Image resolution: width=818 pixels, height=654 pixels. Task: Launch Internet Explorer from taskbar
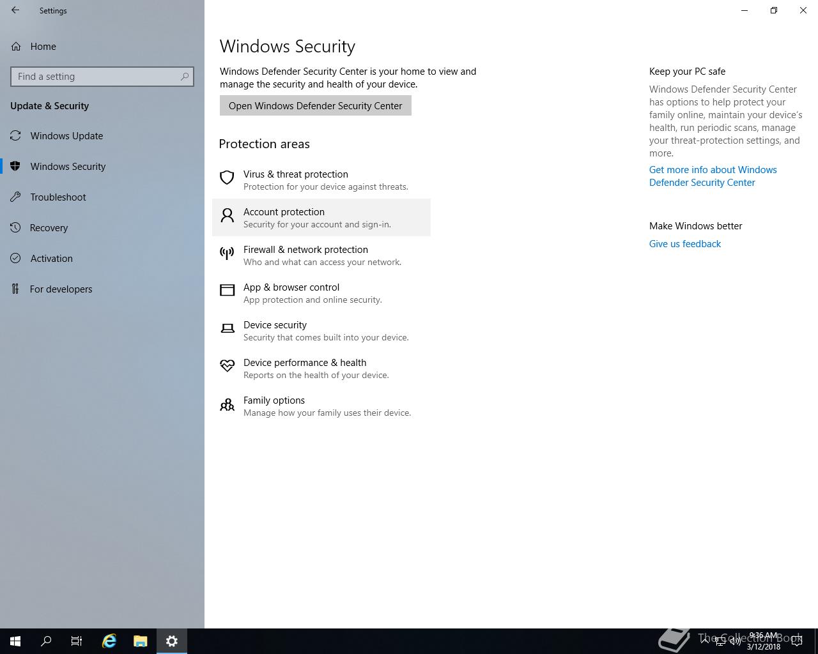coord(109,641)
